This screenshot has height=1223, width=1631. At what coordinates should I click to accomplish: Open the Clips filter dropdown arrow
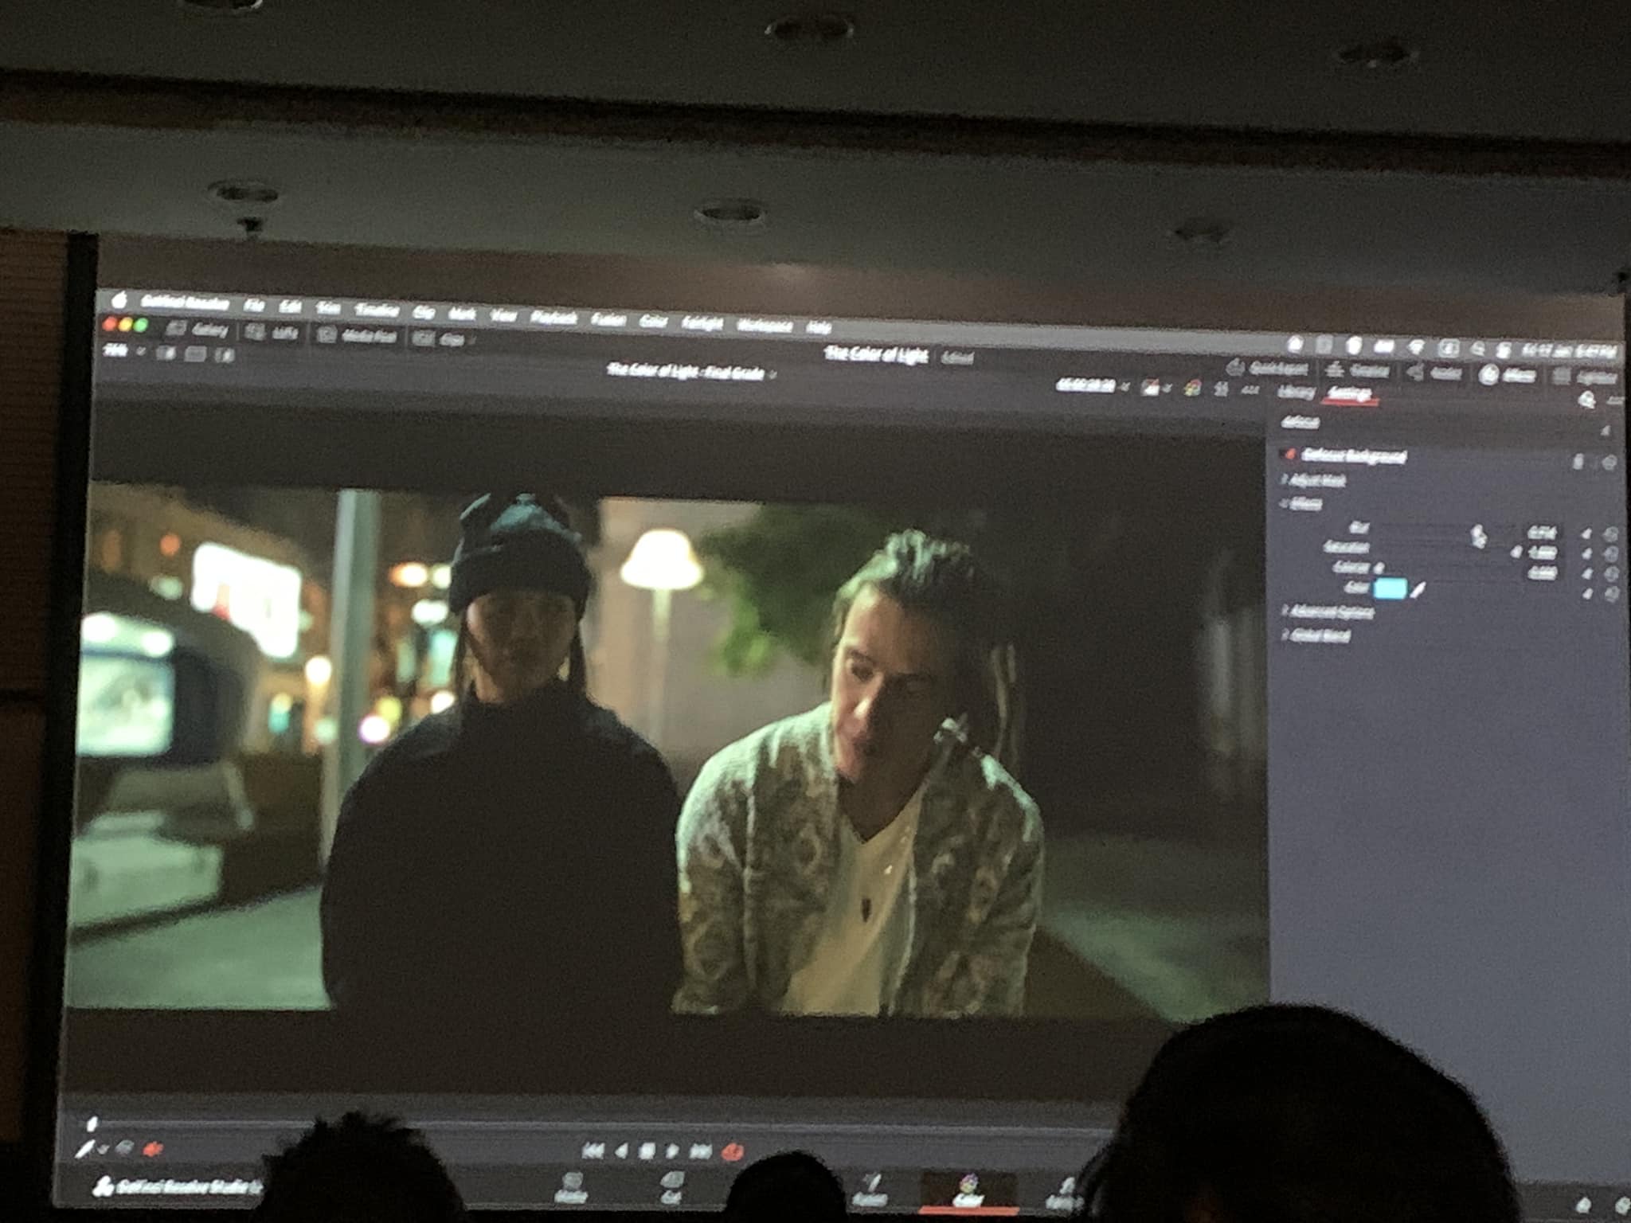[473, 341]
